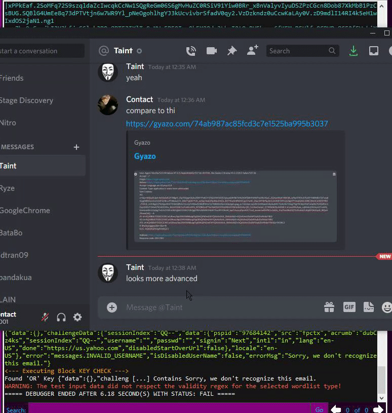Click the previous result arrow in debugger
This screenshot has width=392, height=413.
tap(336, 409)
